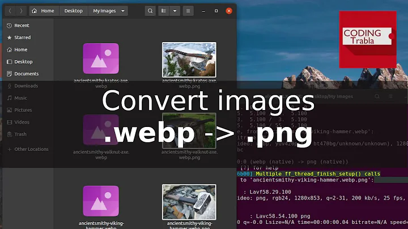Screen dimensions: 408x229
Task: Open Downloads in the sidebar
Action: coord(28,86)
